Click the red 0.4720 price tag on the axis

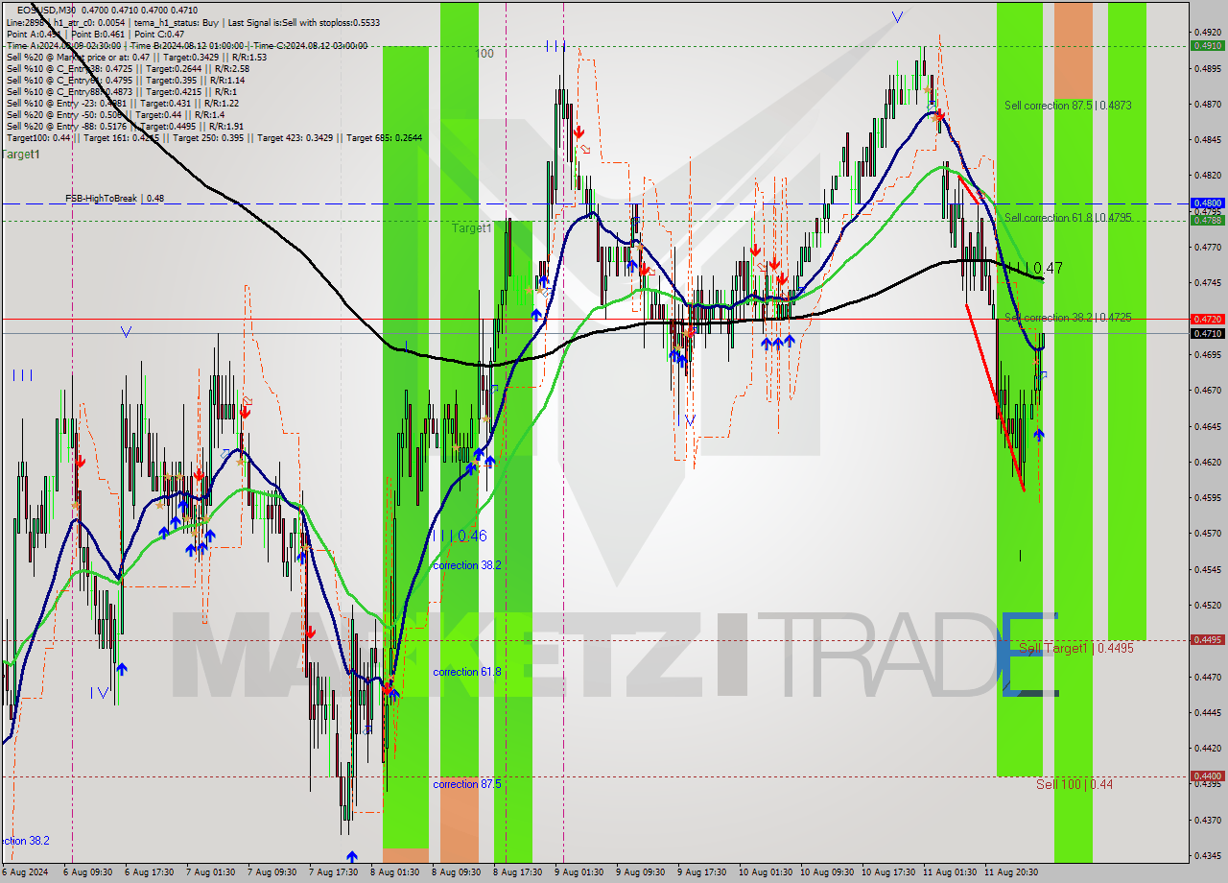1207,319
